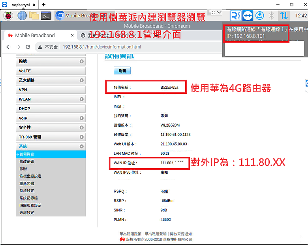The image size is (308, 245).
Task: Open the Raspberry Pi main menu
Action: [x=8, y=15]
